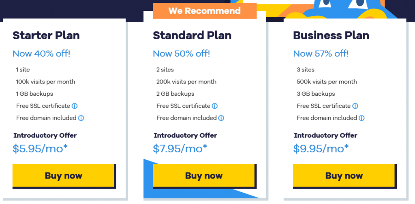Click the Now 40% off! text
Screen dimensions: 415x204
pos(41,53)
